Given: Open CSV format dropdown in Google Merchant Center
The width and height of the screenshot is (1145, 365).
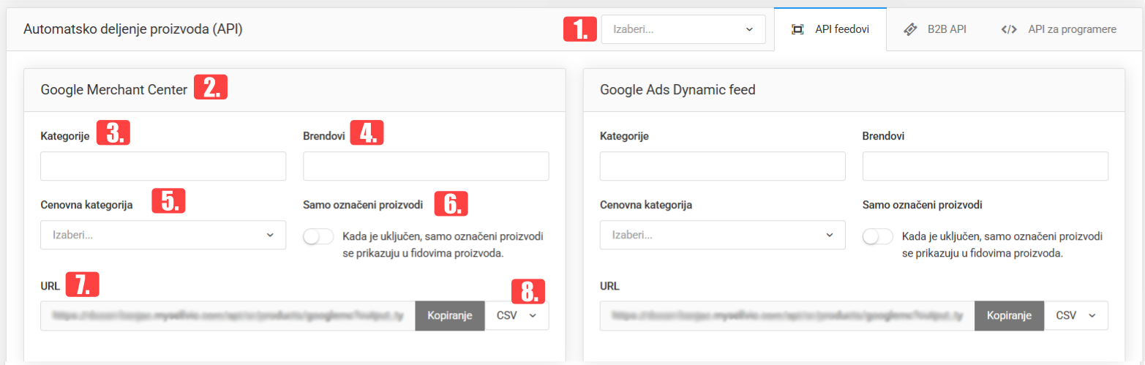Looking at the screenshot, I should [x=517, y=316].
